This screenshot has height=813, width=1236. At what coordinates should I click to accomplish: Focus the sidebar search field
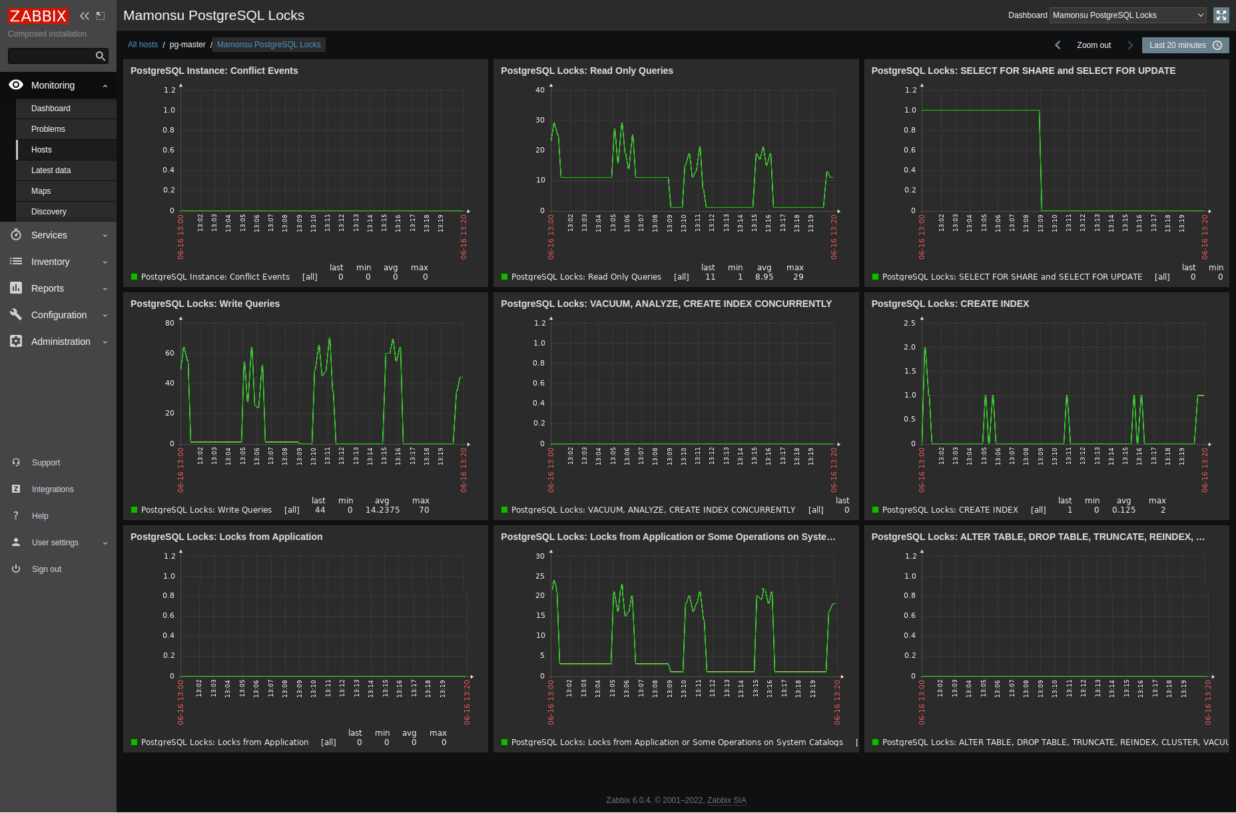click(x=52, y=56)
